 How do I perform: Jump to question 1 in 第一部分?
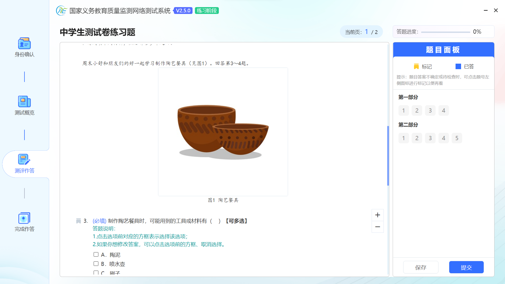pyautogui.click(x=403, y=111)
